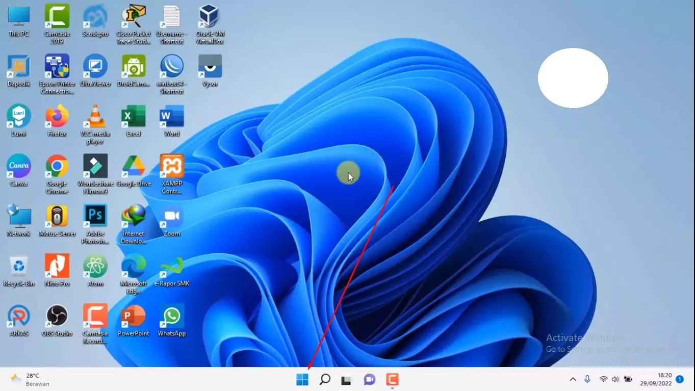Open notification center badge
The width and height of the screenshot is (695, 391).
coord(680,379)
